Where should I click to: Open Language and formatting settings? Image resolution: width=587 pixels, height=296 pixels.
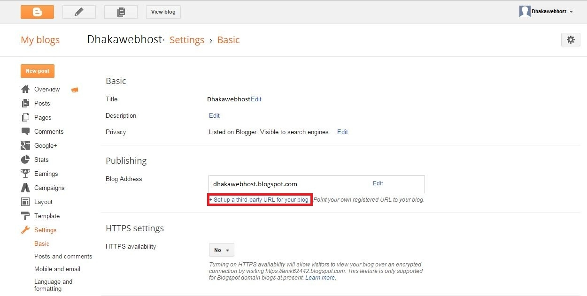pyautogui.click(x=53, y=285)
